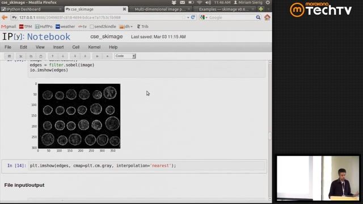Click the Last saved timestamp text
363x204 pixels.
coord(158,37)
